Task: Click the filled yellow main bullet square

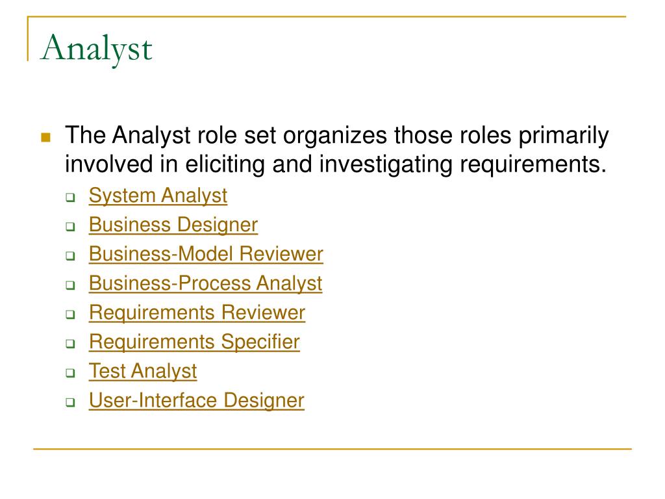Action: pyautogui.click(x=46, y=138)
